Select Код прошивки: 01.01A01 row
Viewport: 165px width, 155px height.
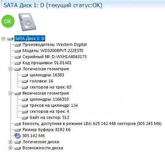[x=47, y=63]
